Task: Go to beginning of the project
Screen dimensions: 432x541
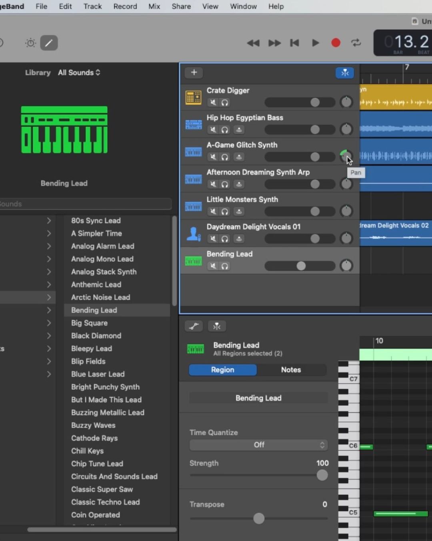Action: click(295, 43)
